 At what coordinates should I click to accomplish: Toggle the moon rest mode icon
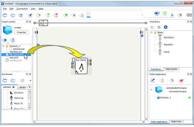coord(173,15)
